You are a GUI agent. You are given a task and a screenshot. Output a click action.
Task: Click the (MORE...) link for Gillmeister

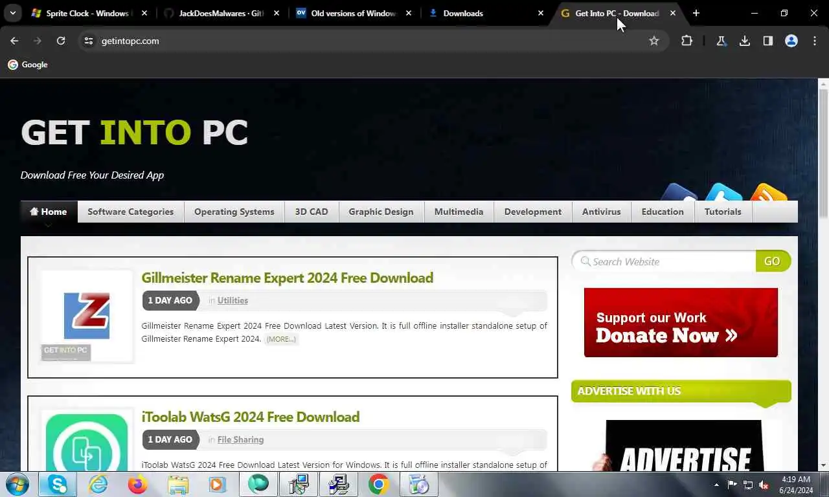point(281,339)
